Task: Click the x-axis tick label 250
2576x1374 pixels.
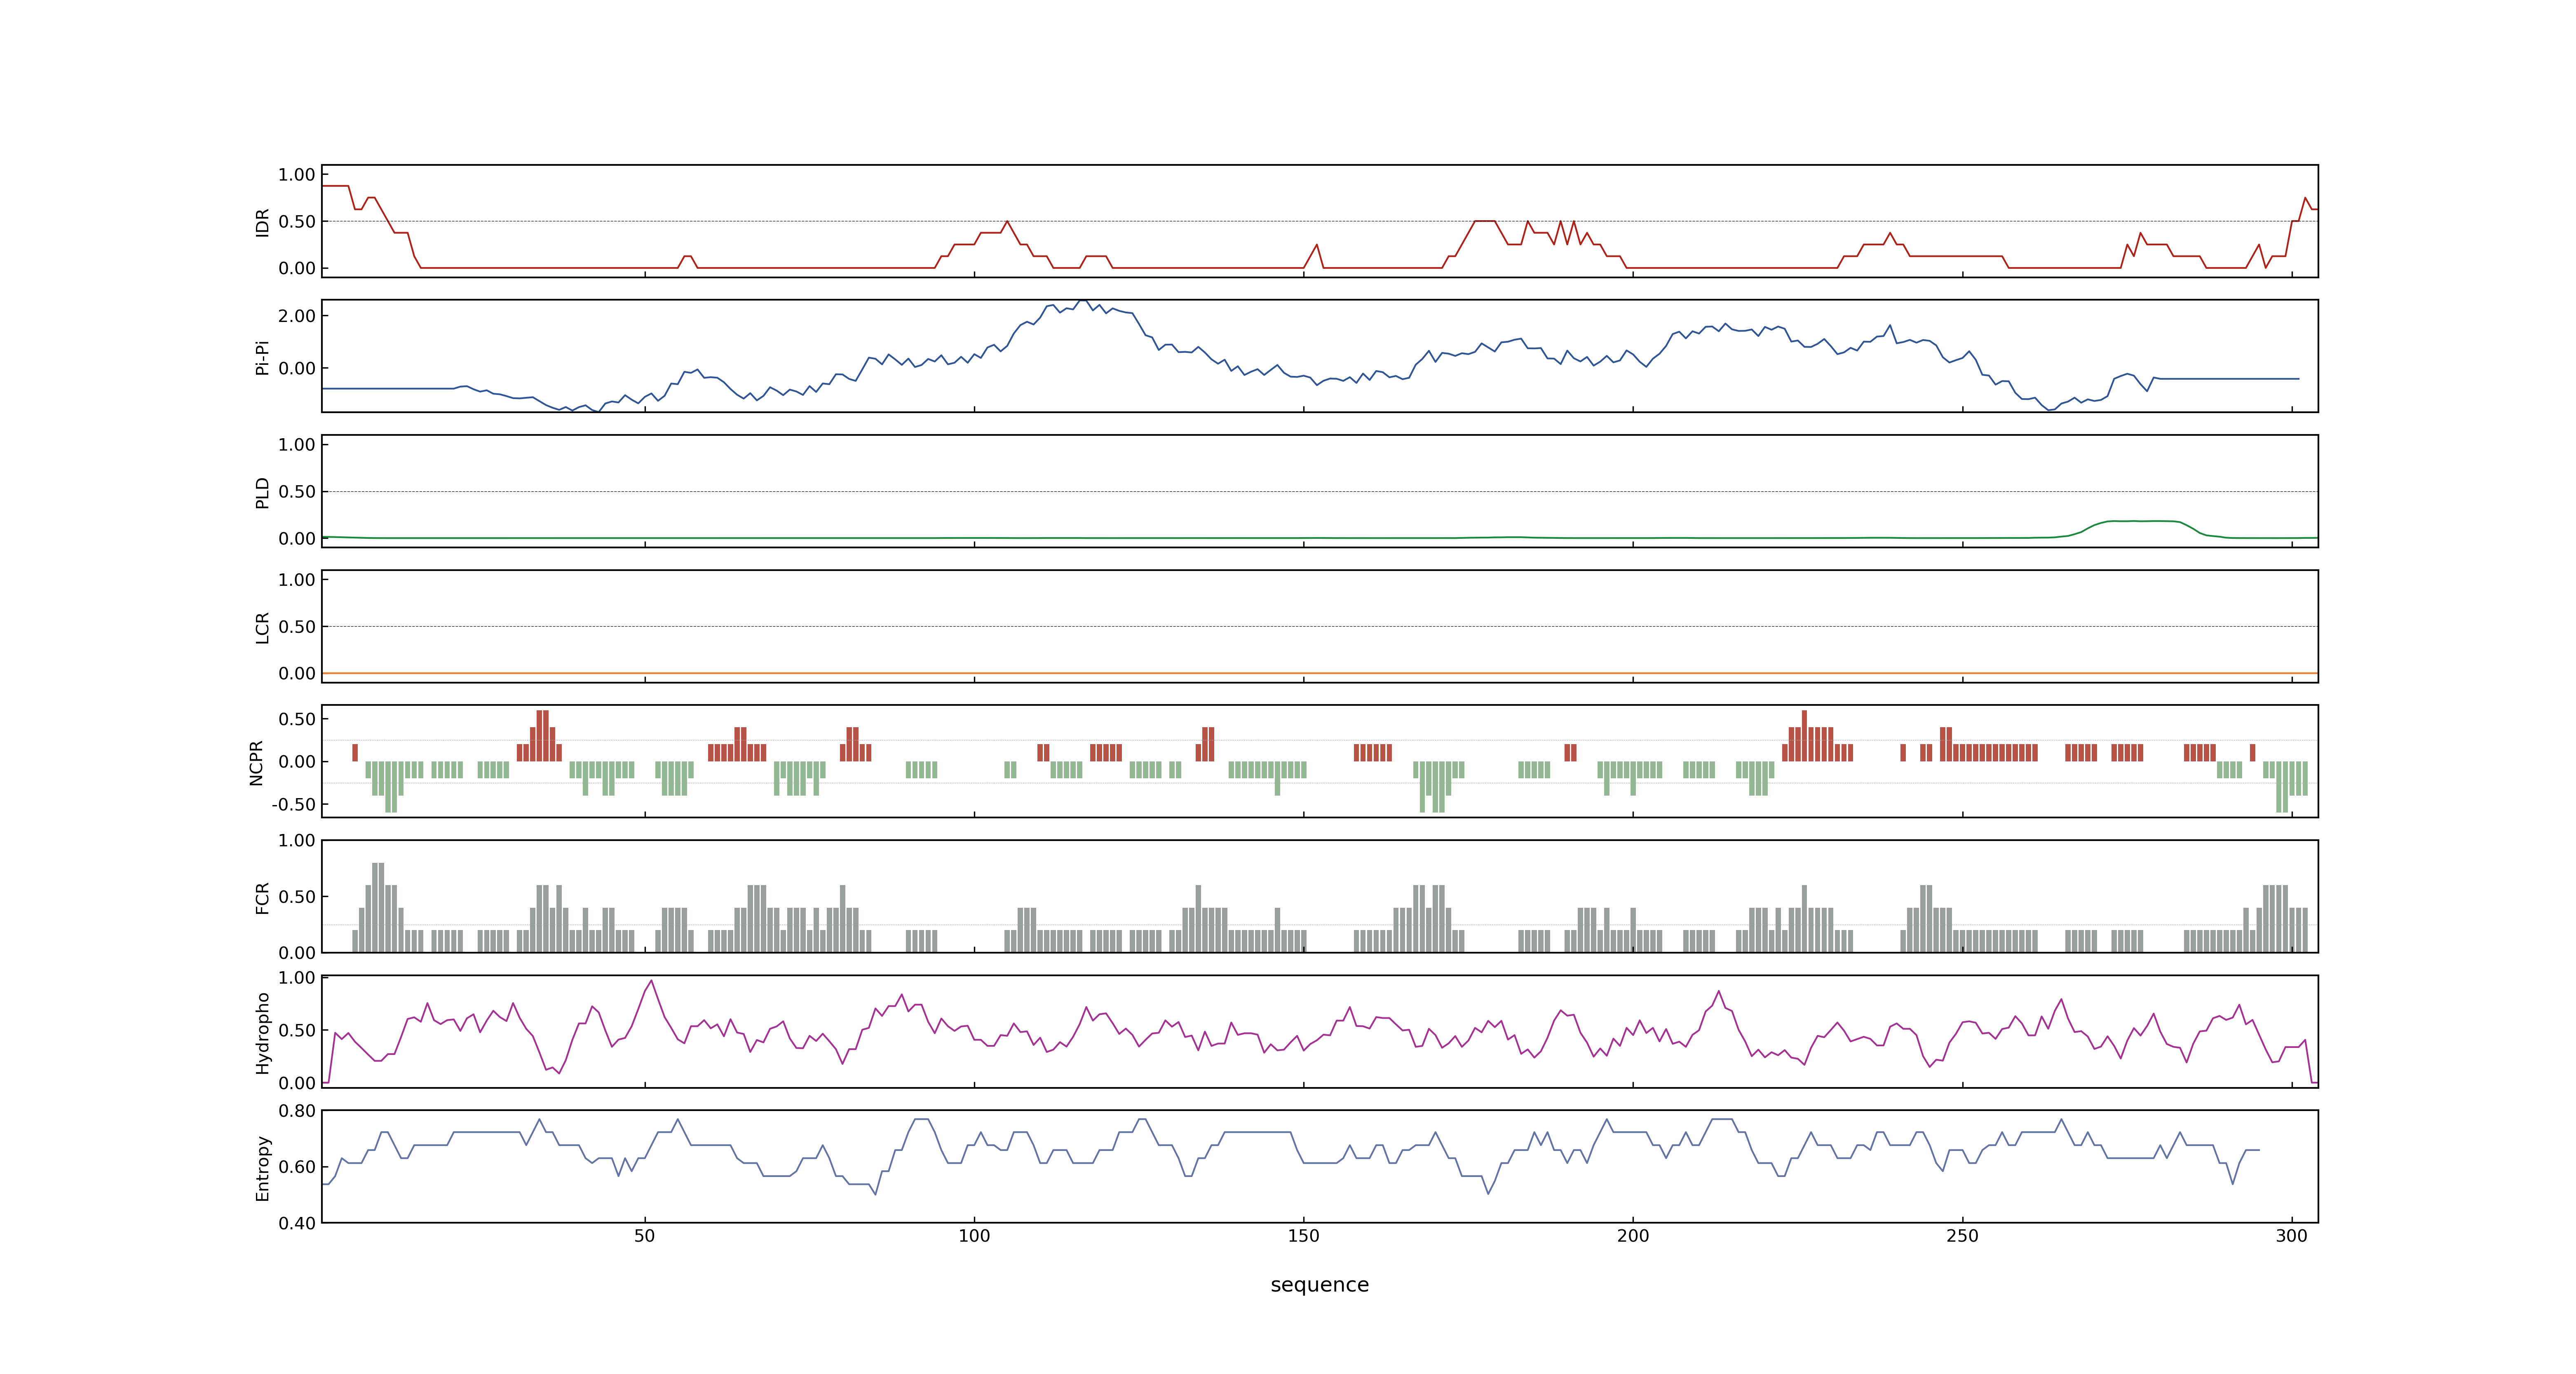Action: click(1962, 1236)
